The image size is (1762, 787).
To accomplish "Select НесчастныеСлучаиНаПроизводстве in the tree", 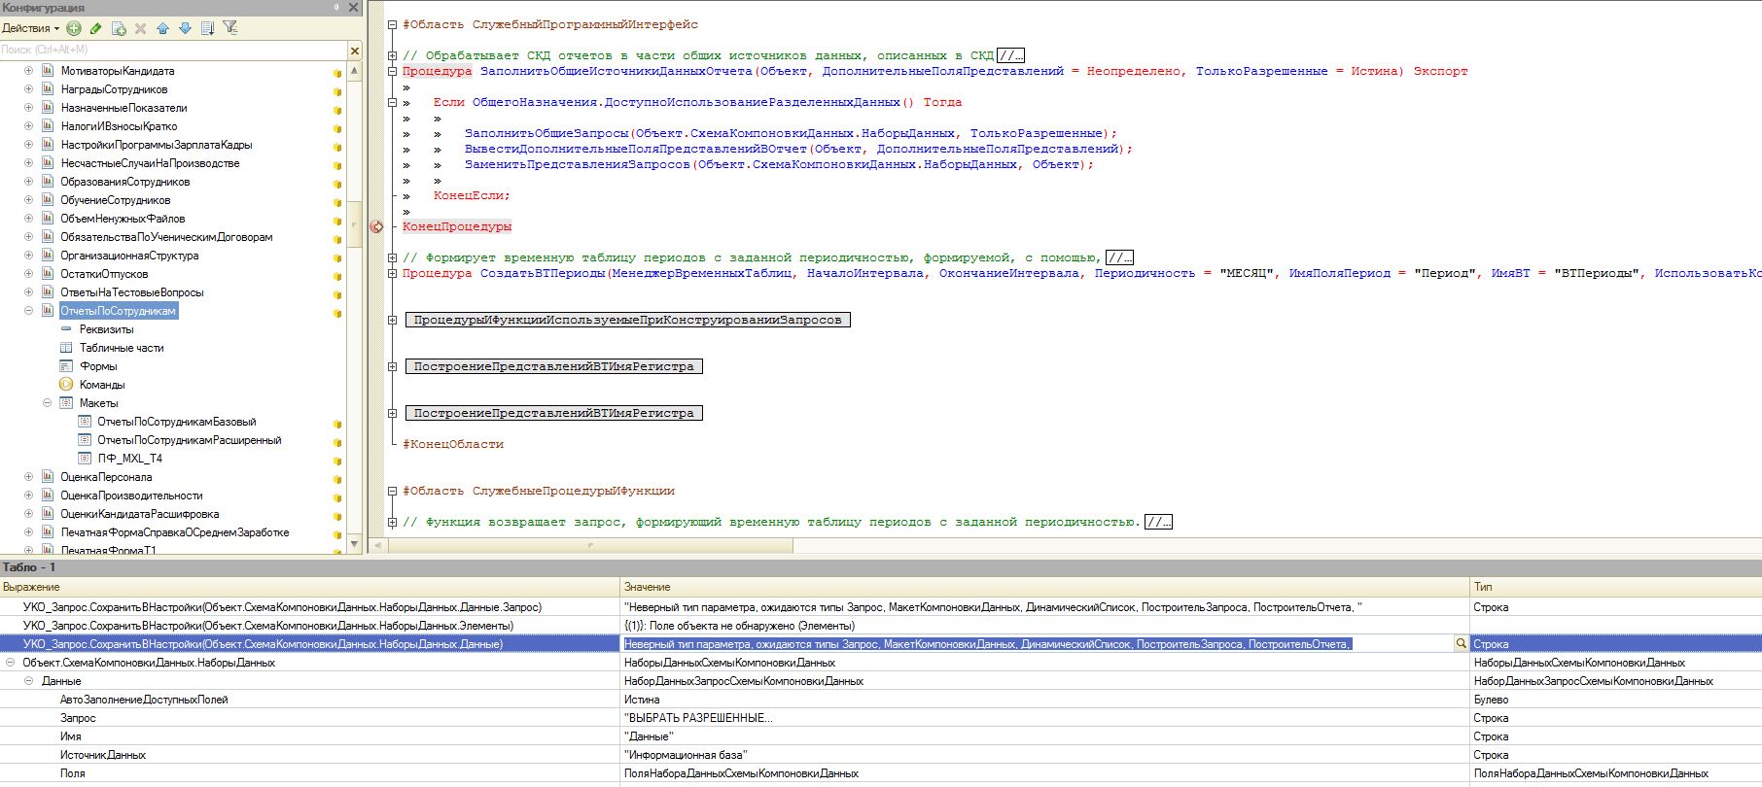I will [x=150, y=163].
